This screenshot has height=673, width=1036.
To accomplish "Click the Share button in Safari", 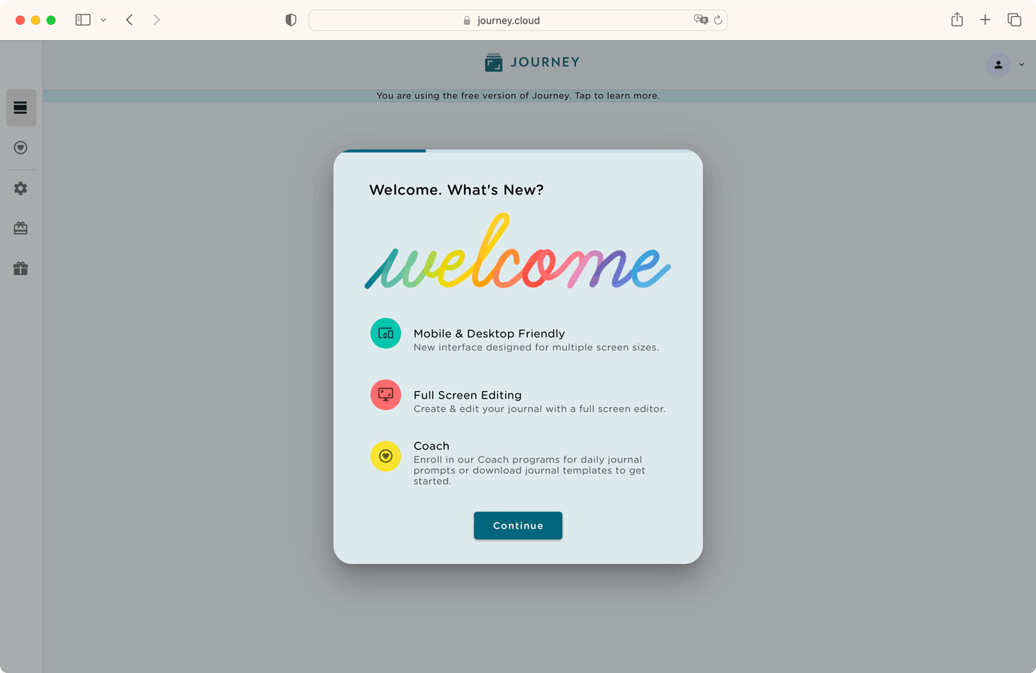I will coord(957,20).
